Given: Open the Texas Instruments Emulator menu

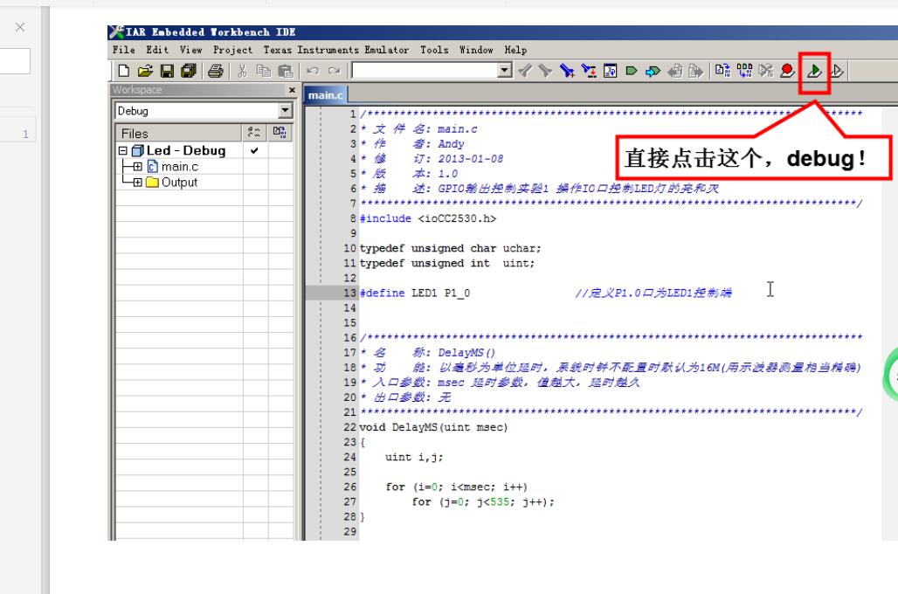Looking at the screenshot, I should [336, 50].
